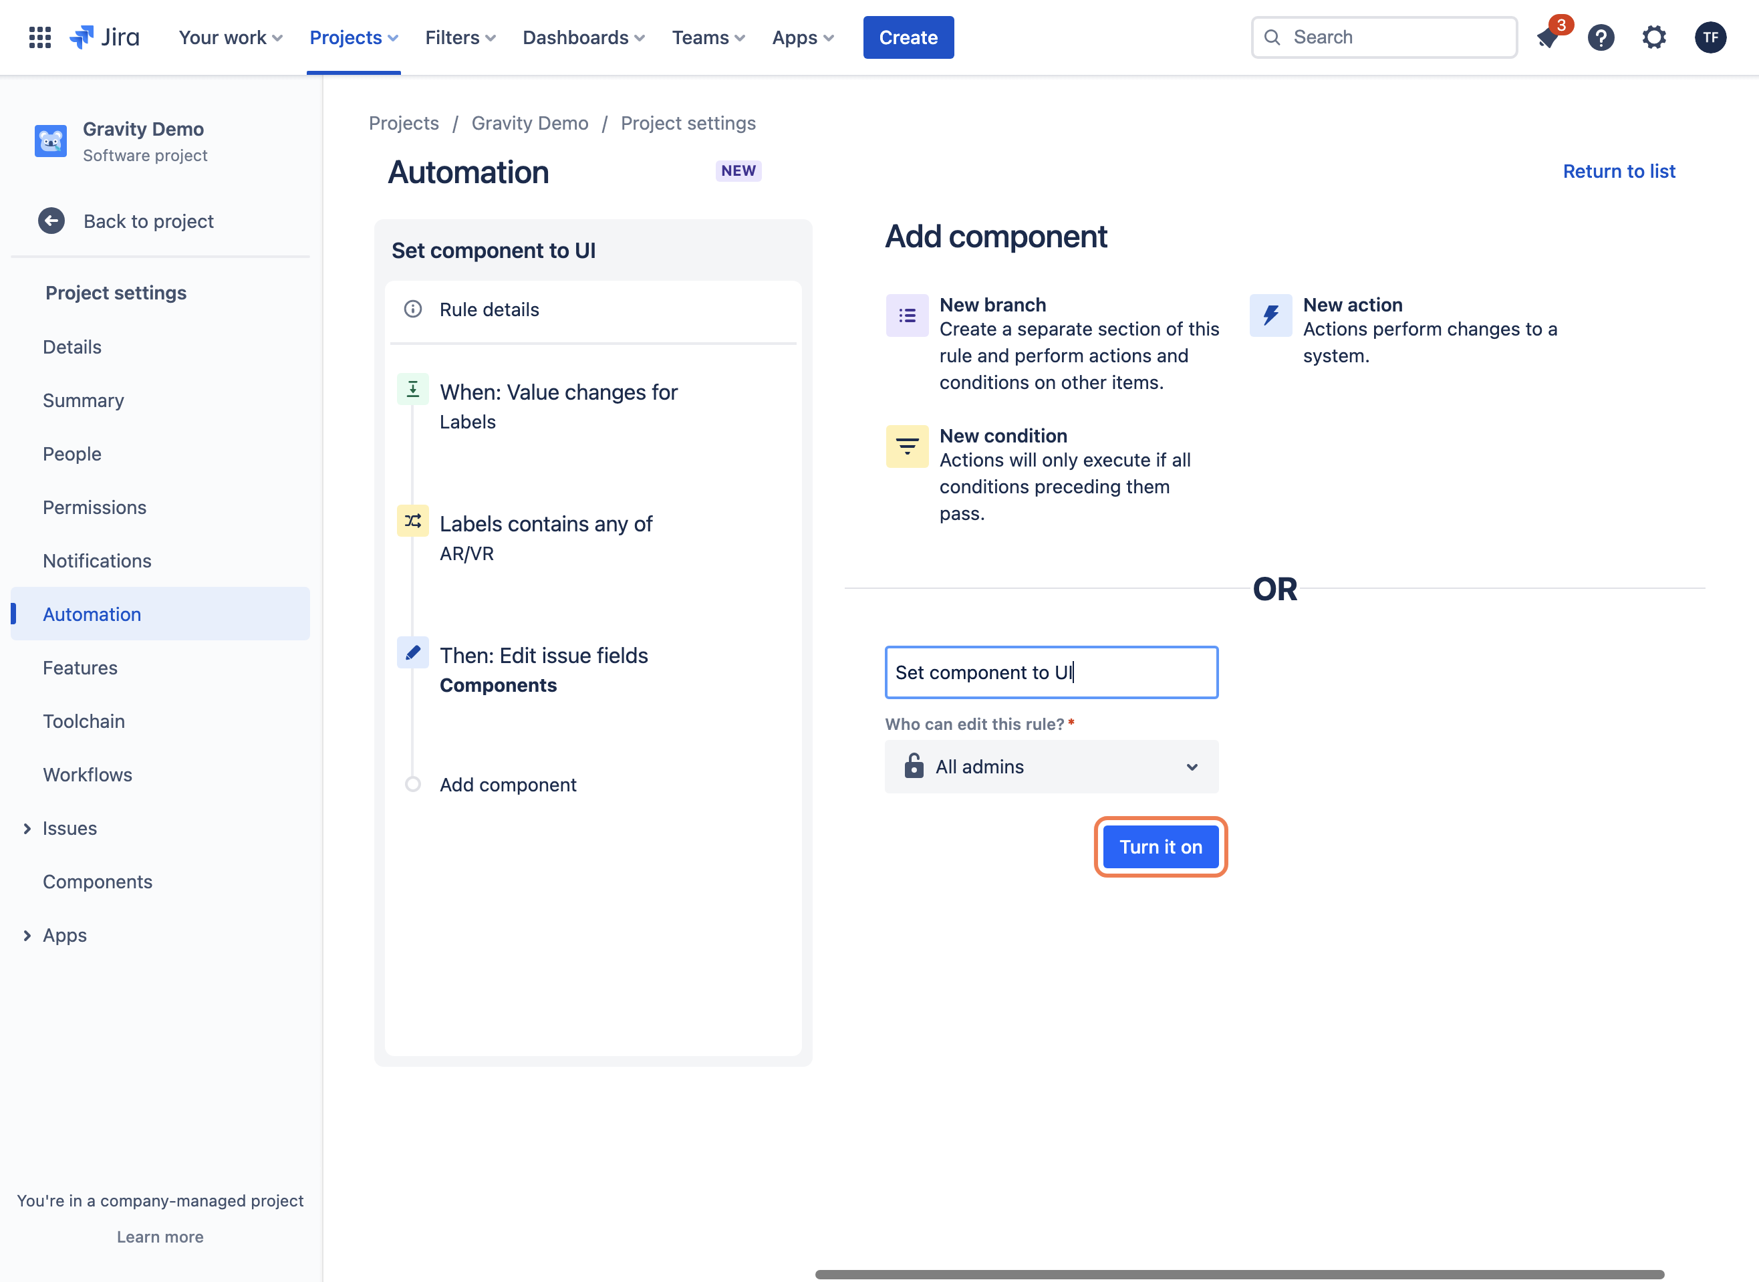Open the Teams menu

(x=708, y=37)
